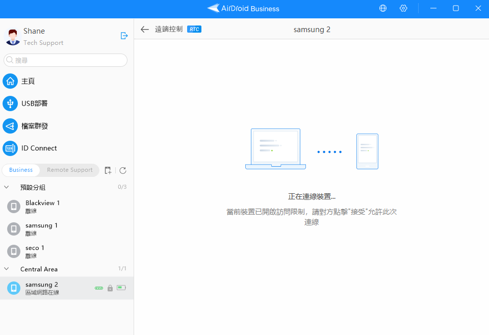Collapse the Central Area group

(x=6, y=269)
